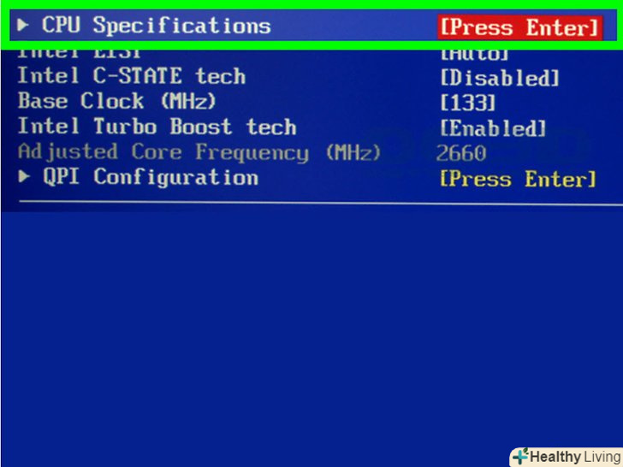Expand the CPU Specifications submenu arrow

(22, 25)
